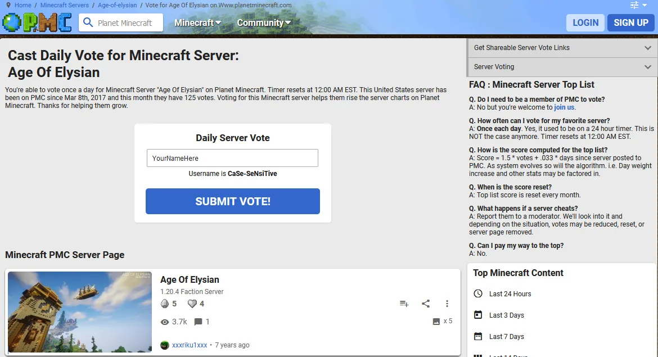The height and width of the screenshot is (357, 658).
Task: Click the display settings sliders icon
Action: (633, 4)
